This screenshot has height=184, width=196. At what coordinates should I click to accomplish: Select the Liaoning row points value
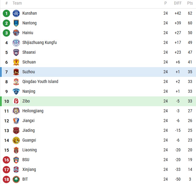(190, 150)
